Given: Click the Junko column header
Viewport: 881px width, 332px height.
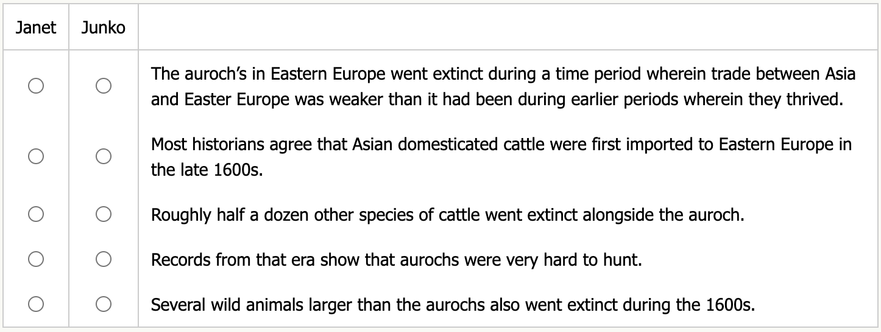Looking at the screenshot, I should (x=103, y=28).
